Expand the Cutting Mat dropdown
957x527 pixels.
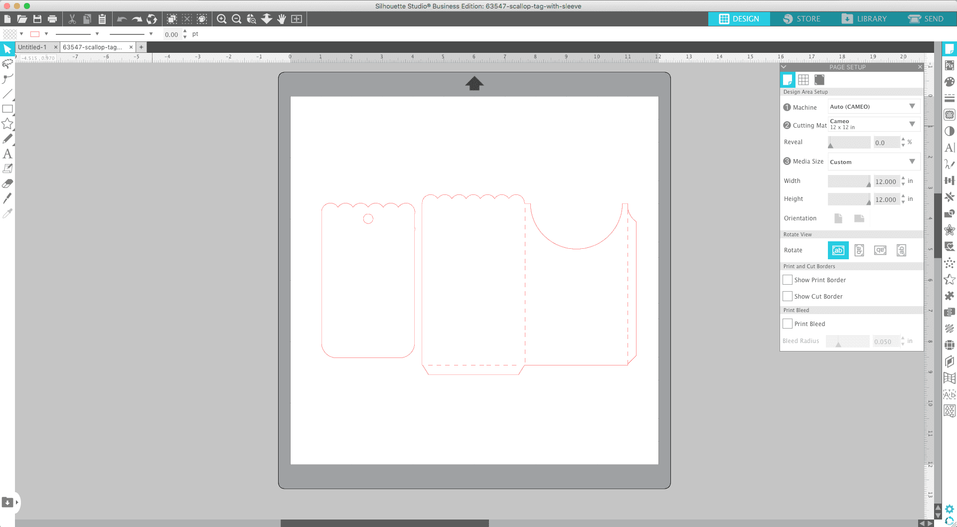873,124
